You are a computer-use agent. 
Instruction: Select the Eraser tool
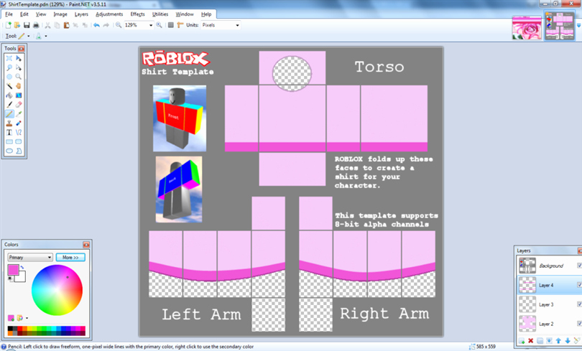[x=19, y=105]
